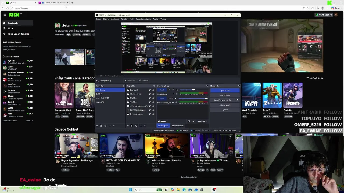Add a new scene in OBS Sahneler panel

(x=97, y=126)
